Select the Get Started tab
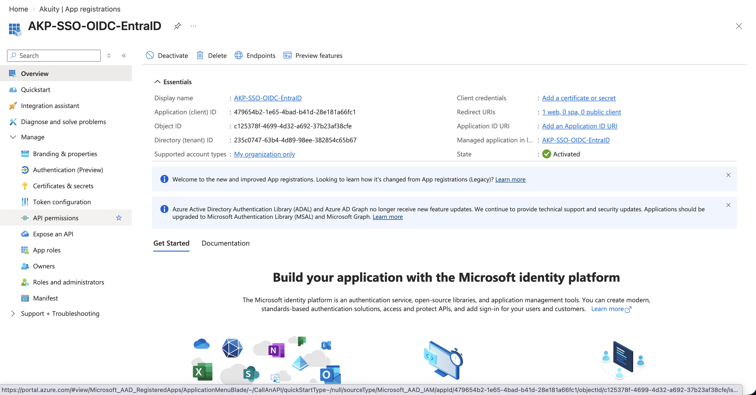 [171, 243]
